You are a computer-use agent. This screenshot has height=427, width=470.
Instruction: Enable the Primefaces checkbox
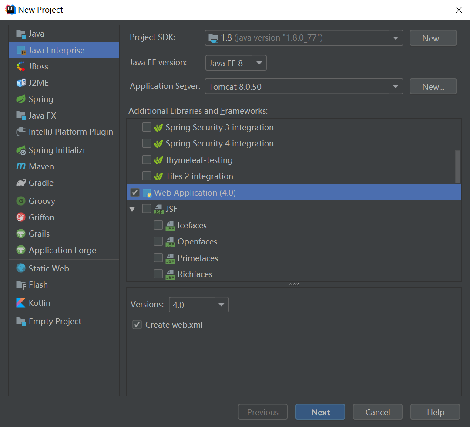pyautogui.click(x=158, y=258)
